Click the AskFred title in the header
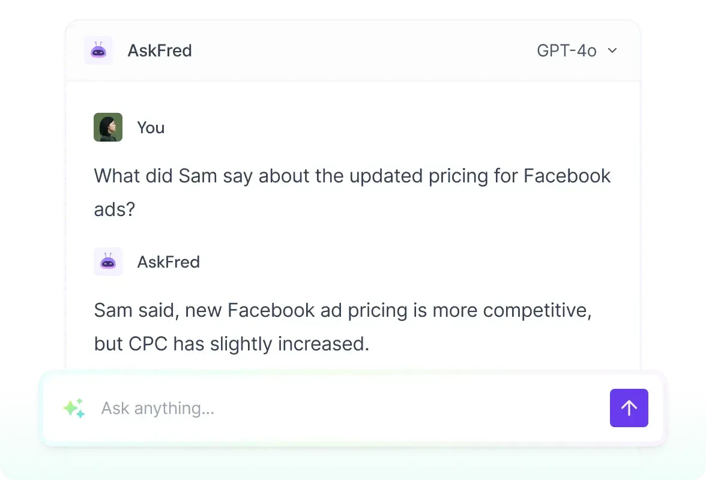Image resolution: width=706 pixels, height=480 pixels. [160, 50]
